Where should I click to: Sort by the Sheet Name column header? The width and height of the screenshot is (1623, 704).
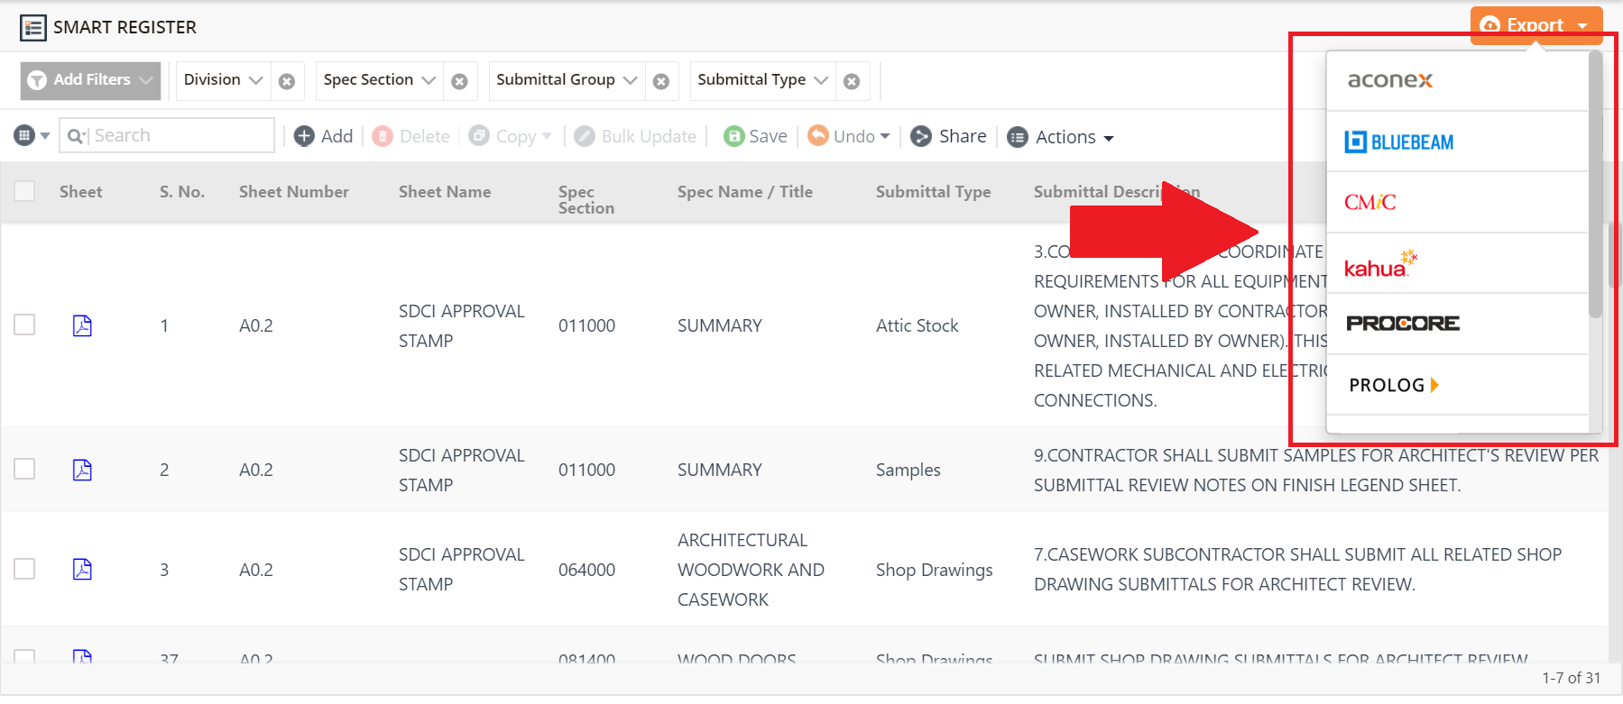pos(445,192)
